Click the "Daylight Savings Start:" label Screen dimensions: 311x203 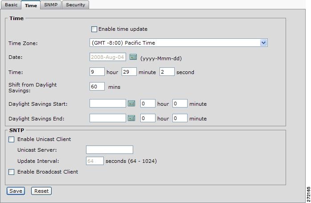pyautogui.click(x=38, y=104)
